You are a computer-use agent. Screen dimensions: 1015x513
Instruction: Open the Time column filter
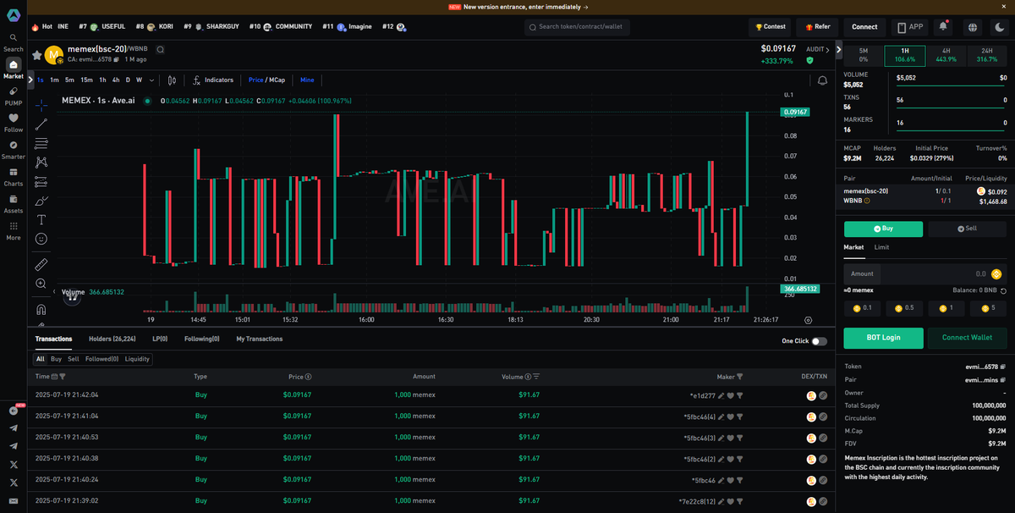coord(63,377)
